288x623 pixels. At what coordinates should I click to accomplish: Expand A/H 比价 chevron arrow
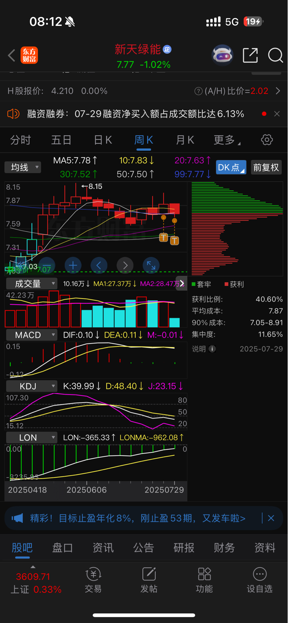pos(278,91)
